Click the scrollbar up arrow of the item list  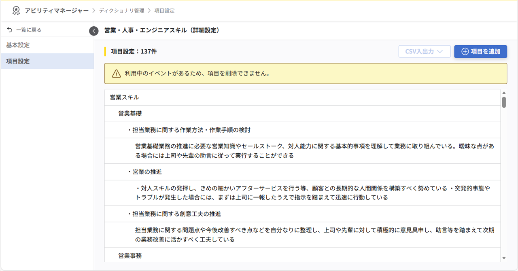click(x=503, y=92)
